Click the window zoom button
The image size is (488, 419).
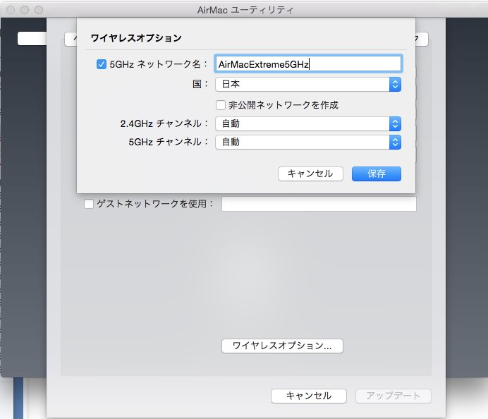[39, 10]
